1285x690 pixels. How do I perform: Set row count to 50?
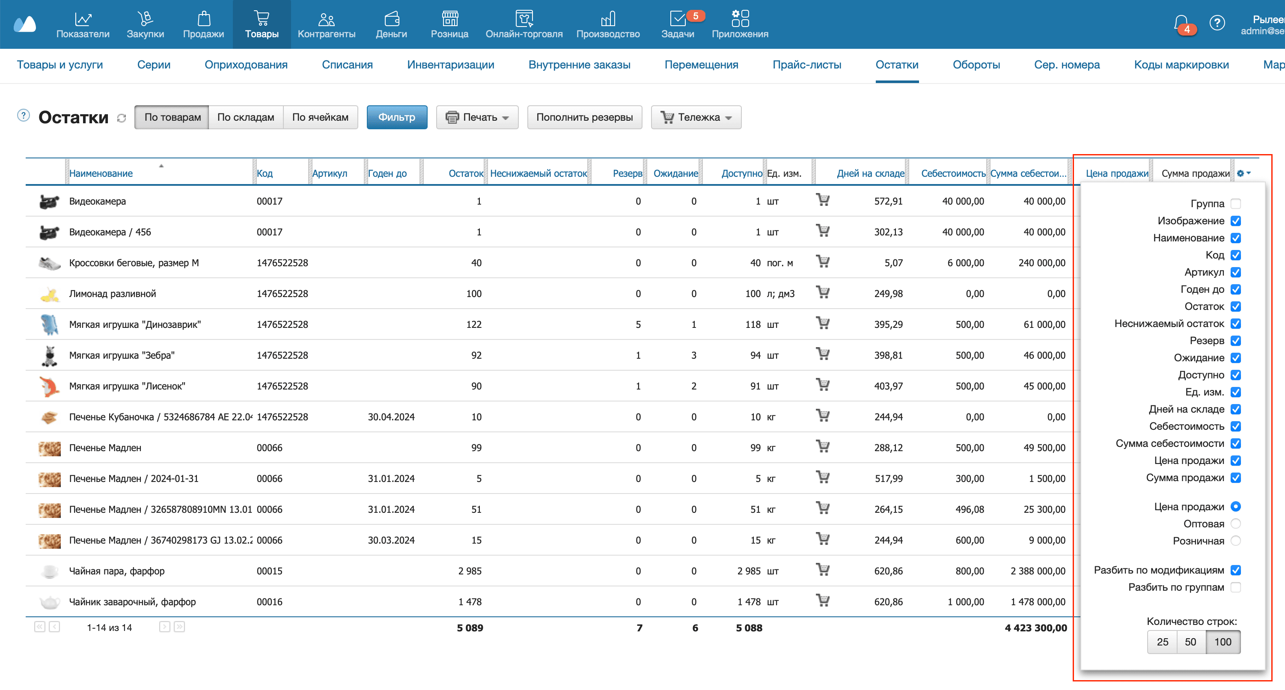tap(1190, 642)
